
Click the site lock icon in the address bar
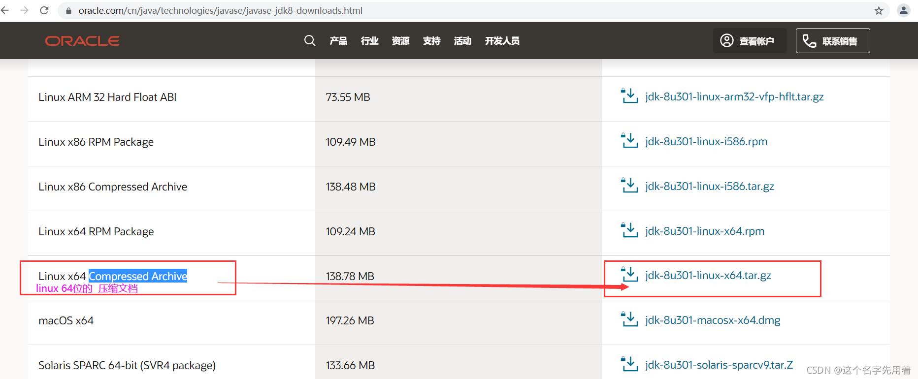[69, 11]
